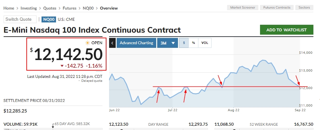Screen dimensions: 320x130
Task: Collapse chart with the left chevron icon
Action: point(112,43)
